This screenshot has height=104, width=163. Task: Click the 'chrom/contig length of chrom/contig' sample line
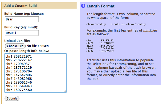[x=116, y=24]
